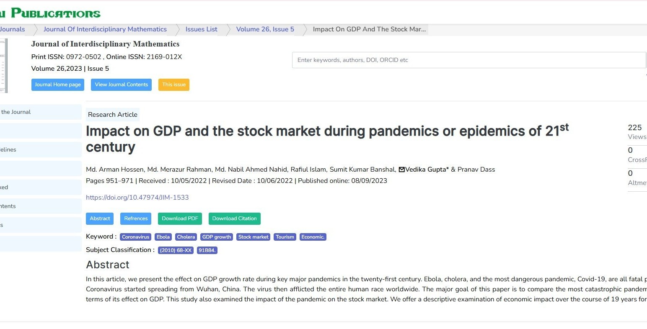The image size is (647, 329).
Task: Open the journal cover thumbnail on the left
Action: 4,65
